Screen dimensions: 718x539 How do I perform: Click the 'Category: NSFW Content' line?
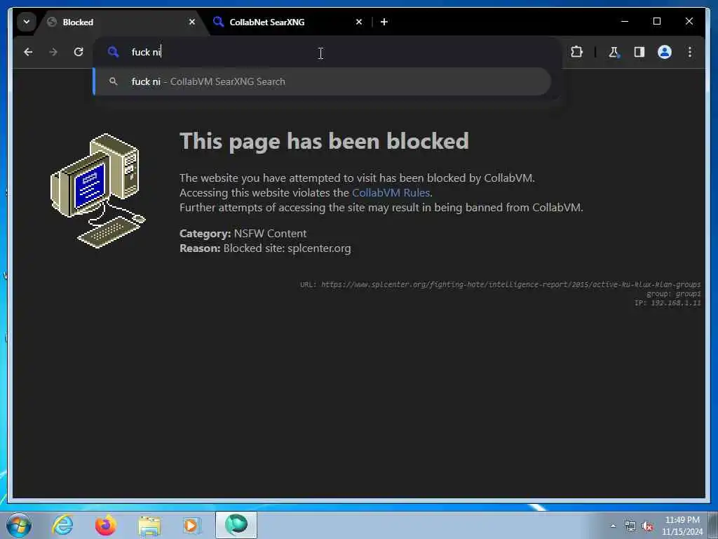click(x=243, y=234)
